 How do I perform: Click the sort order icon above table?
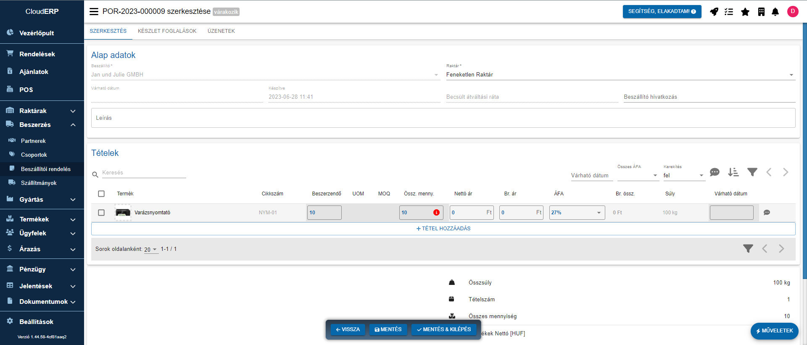tap(733, 172)
